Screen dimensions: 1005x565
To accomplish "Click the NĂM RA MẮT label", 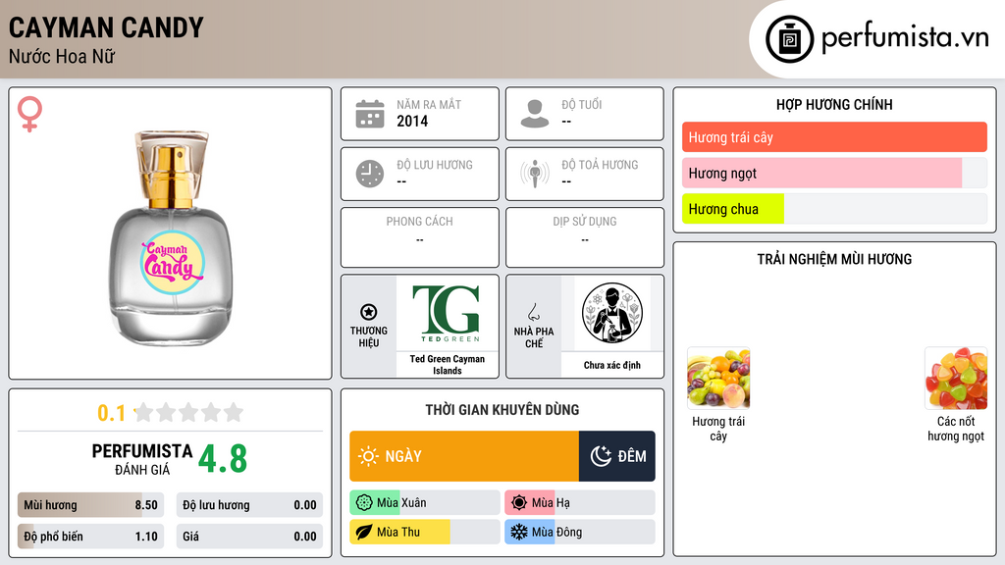I will tap(429, 104).
